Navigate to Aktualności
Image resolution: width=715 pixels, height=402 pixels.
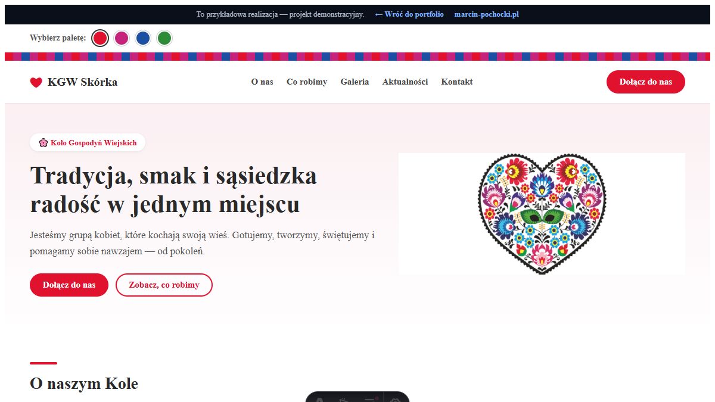[x=405, y=82]
